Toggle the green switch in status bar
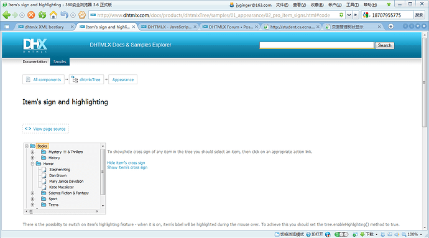The height and width of the screenshot is (238, 429). pos(341,234)
